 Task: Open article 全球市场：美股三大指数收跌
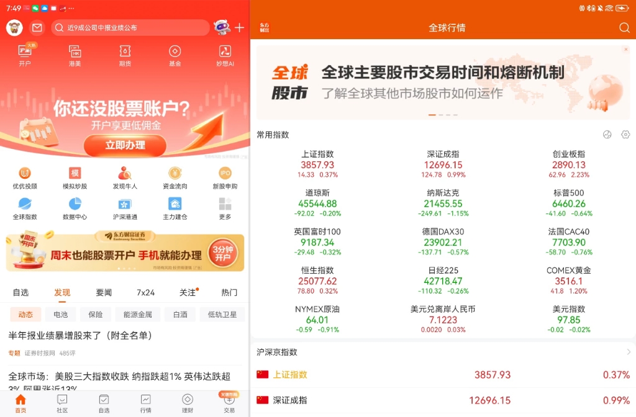[125, 380]
